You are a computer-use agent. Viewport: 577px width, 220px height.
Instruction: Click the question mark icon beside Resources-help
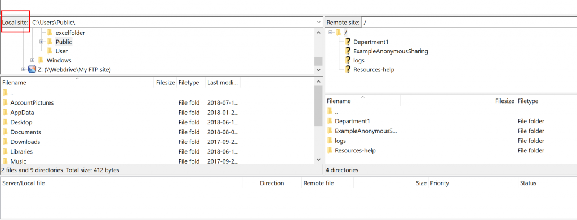pyautogui.click(x=347, y=69)
